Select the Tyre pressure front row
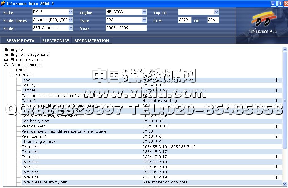 [x=44, y=182]
